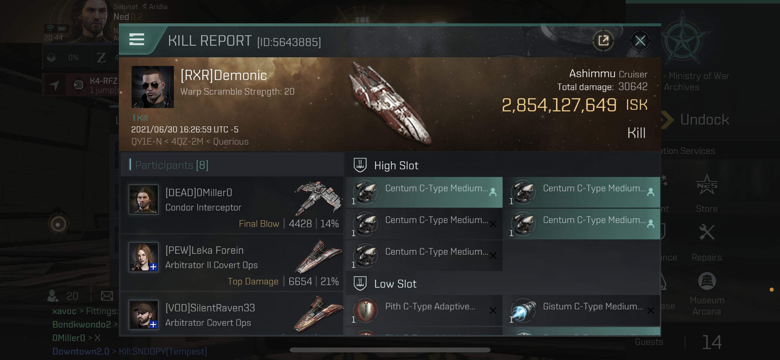
Task: Select the Gistum C-Type Medium module
Action: [582, 310]
